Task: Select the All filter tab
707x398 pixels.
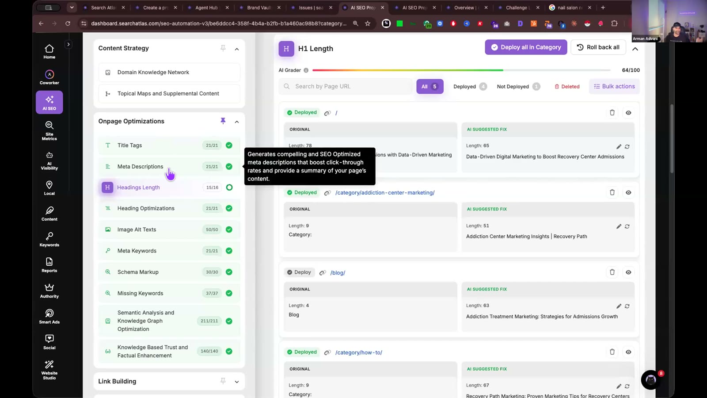Action: (430, 87)
